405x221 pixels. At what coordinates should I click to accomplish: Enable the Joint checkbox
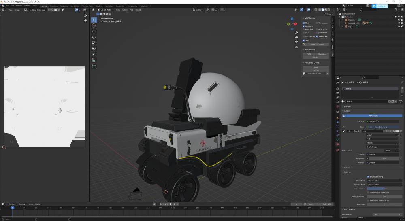tap(304, 32)
